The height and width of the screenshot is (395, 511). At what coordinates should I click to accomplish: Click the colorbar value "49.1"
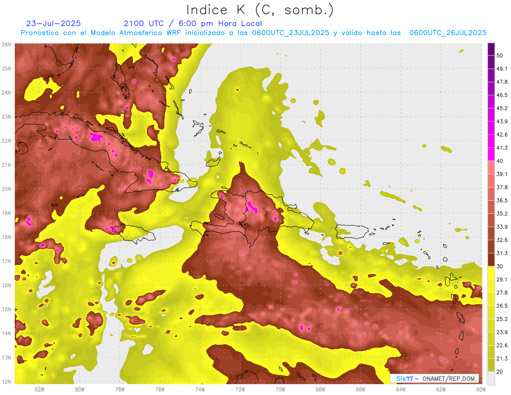tap(502, 69)
